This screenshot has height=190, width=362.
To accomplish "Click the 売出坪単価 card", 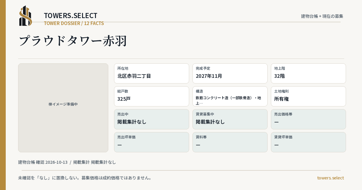I will pyautogui.click(x=151, y=142).
